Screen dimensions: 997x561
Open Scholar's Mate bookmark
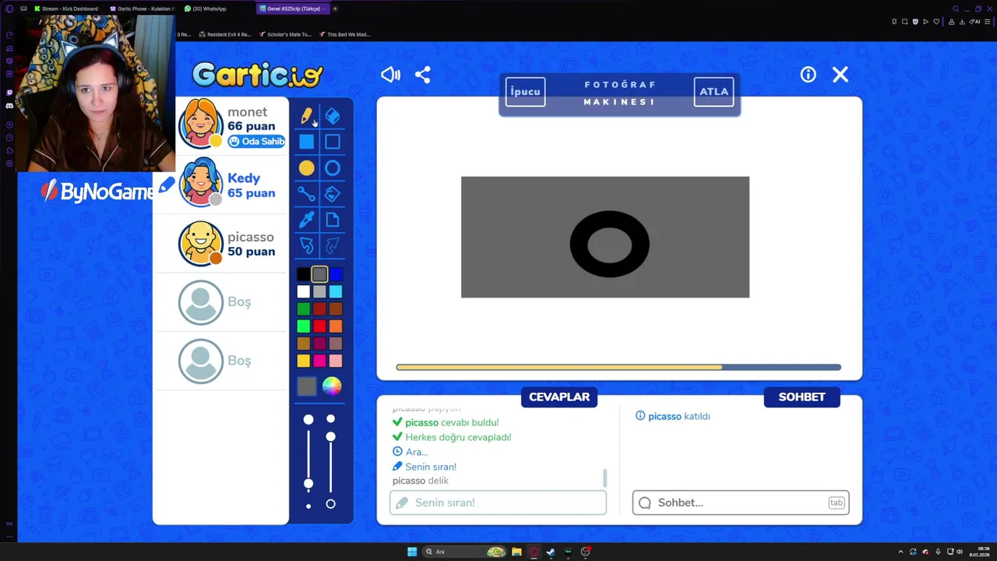[x=285, y=34]
